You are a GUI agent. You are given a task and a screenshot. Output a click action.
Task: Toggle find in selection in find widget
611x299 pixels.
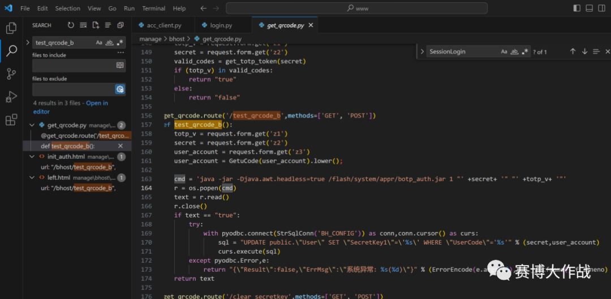tap(596, 52)
